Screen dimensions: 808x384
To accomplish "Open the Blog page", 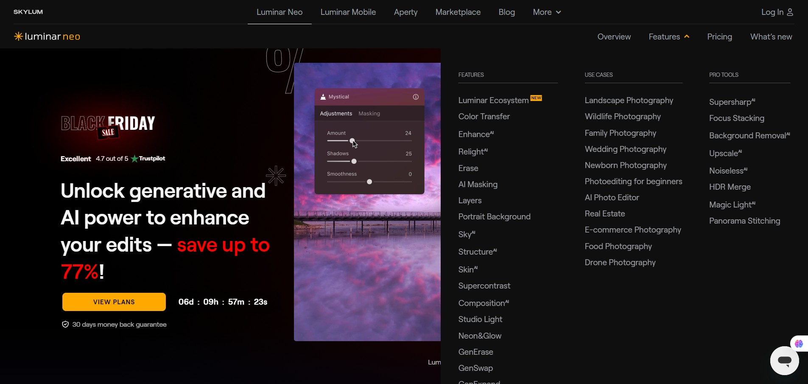I will pos(507,12).
